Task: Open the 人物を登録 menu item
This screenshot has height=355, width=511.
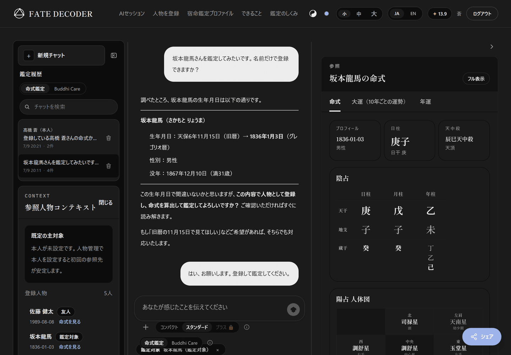Action: [x=166, y=13]
